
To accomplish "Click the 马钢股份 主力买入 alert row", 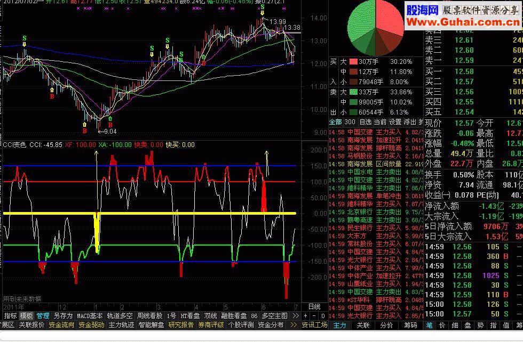I will click(376, 156).
